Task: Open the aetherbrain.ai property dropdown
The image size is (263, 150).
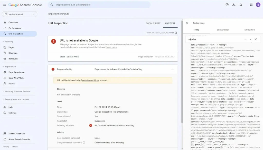Action: point(20,14)
